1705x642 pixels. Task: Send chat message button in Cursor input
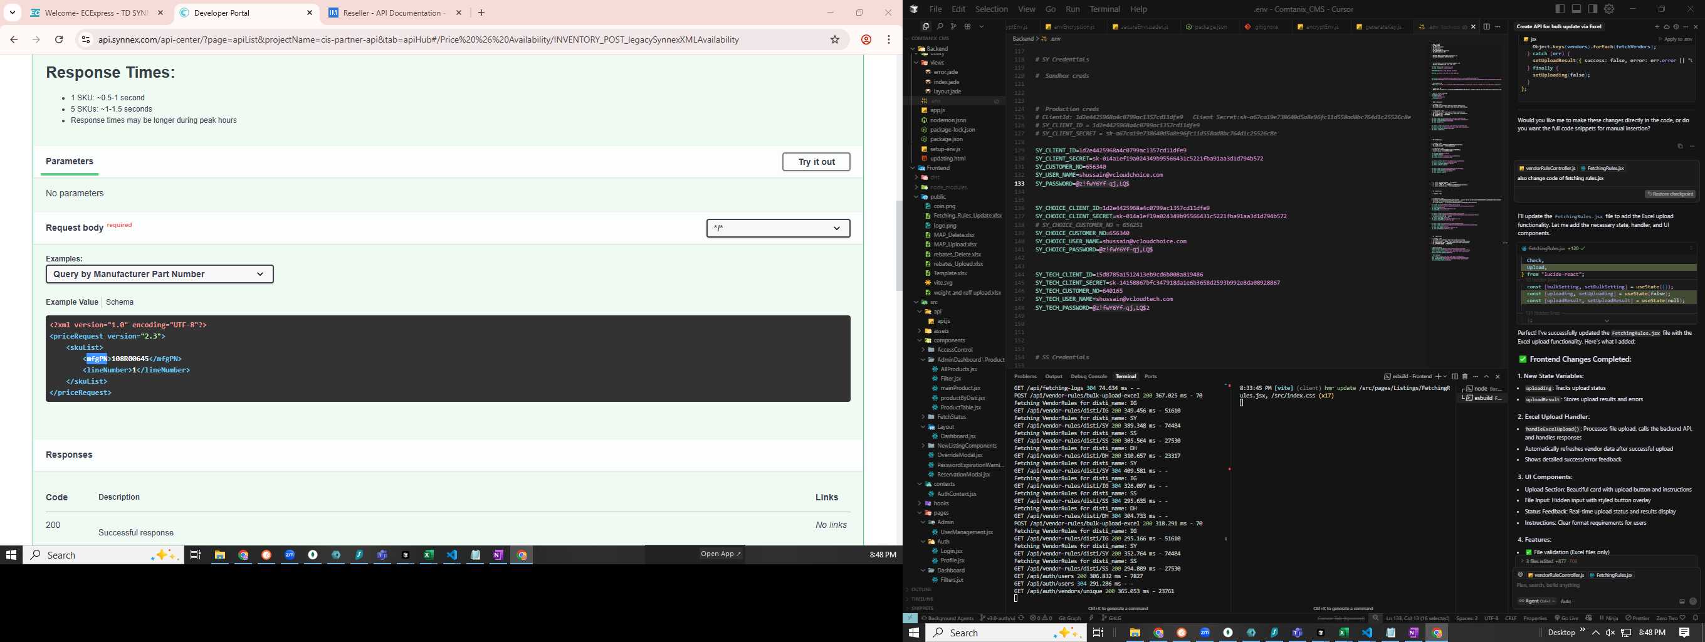click(x=1693, y=602)
